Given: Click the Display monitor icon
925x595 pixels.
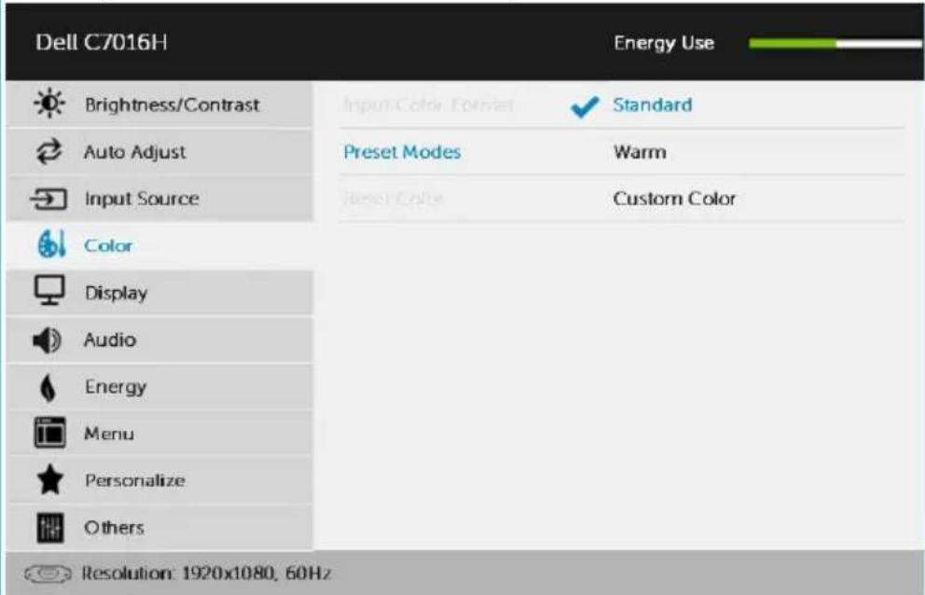Looking at the screenshot, I should (x=49, y=292).
